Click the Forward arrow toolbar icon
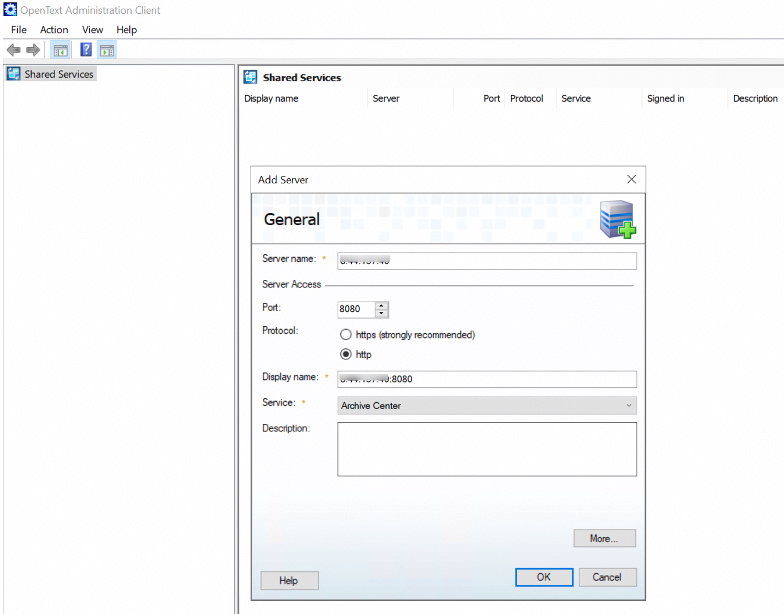Viewport: 784px width, 614px height. 33,50
